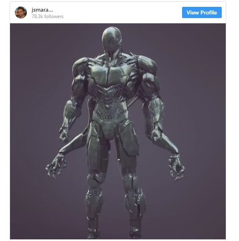The image size is (239, 241).
Task: Click the robot's pelvis armor piece
Action: (110, 129)
